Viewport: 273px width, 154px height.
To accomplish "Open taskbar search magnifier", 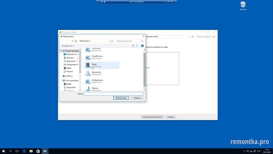I will click(x=10, y=151).
